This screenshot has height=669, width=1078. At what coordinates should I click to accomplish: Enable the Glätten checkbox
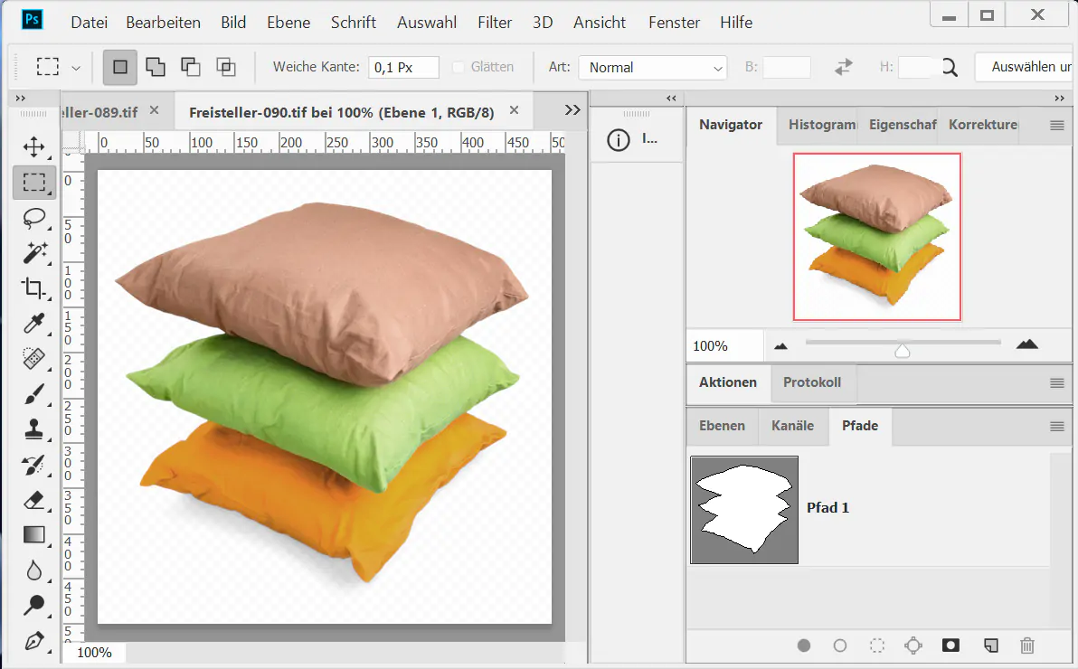click(459, 67)
